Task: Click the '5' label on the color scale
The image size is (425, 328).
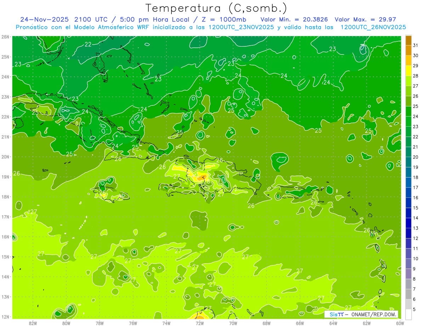Action: tap(415, 309)
